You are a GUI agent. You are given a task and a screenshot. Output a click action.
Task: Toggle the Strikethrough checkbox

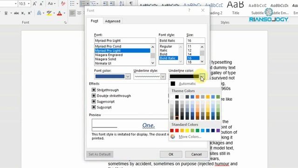point(94,90)
